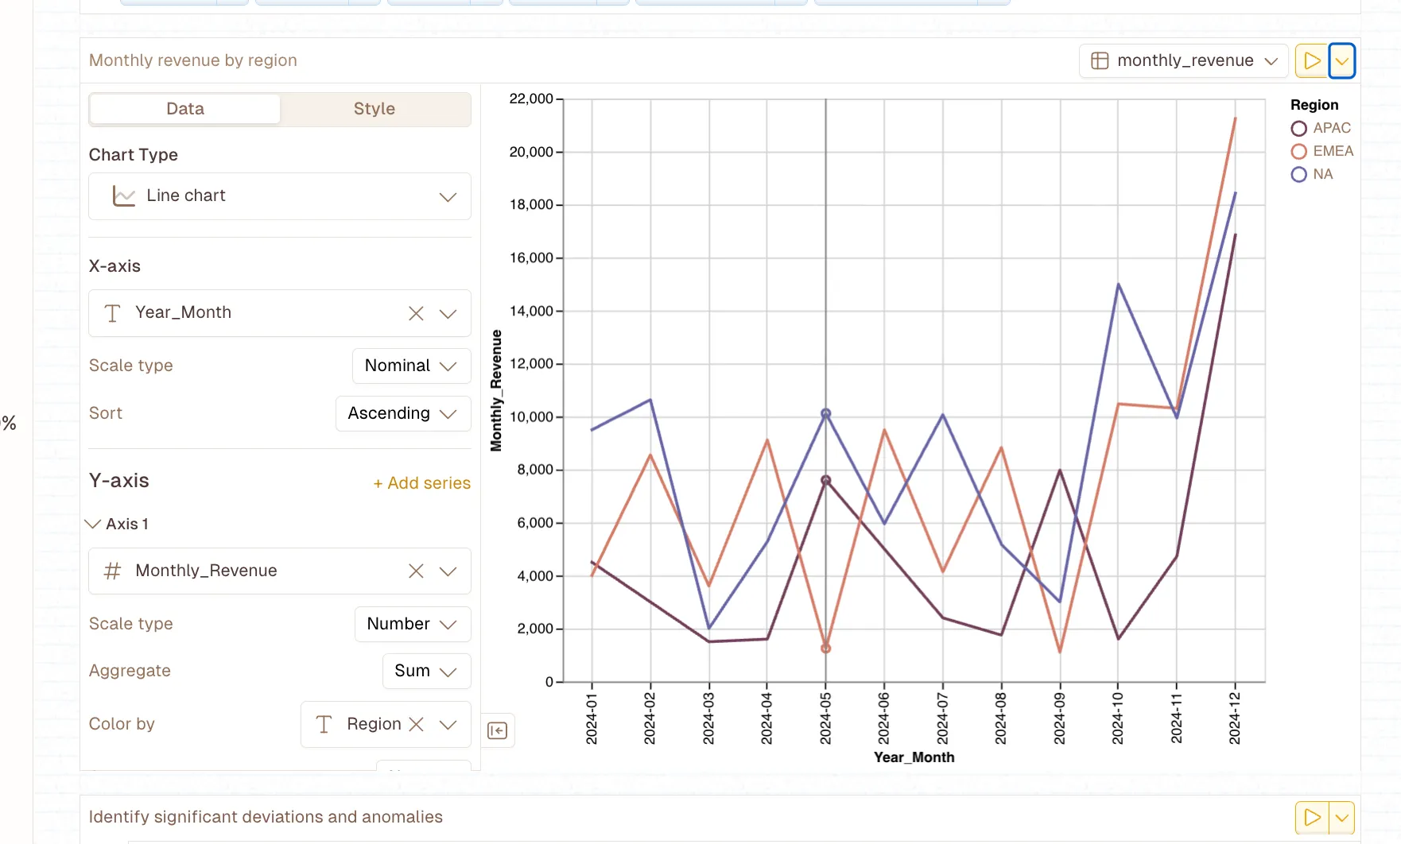
Task: Click Add series for the Y-axis
Action: click(421, 482)
